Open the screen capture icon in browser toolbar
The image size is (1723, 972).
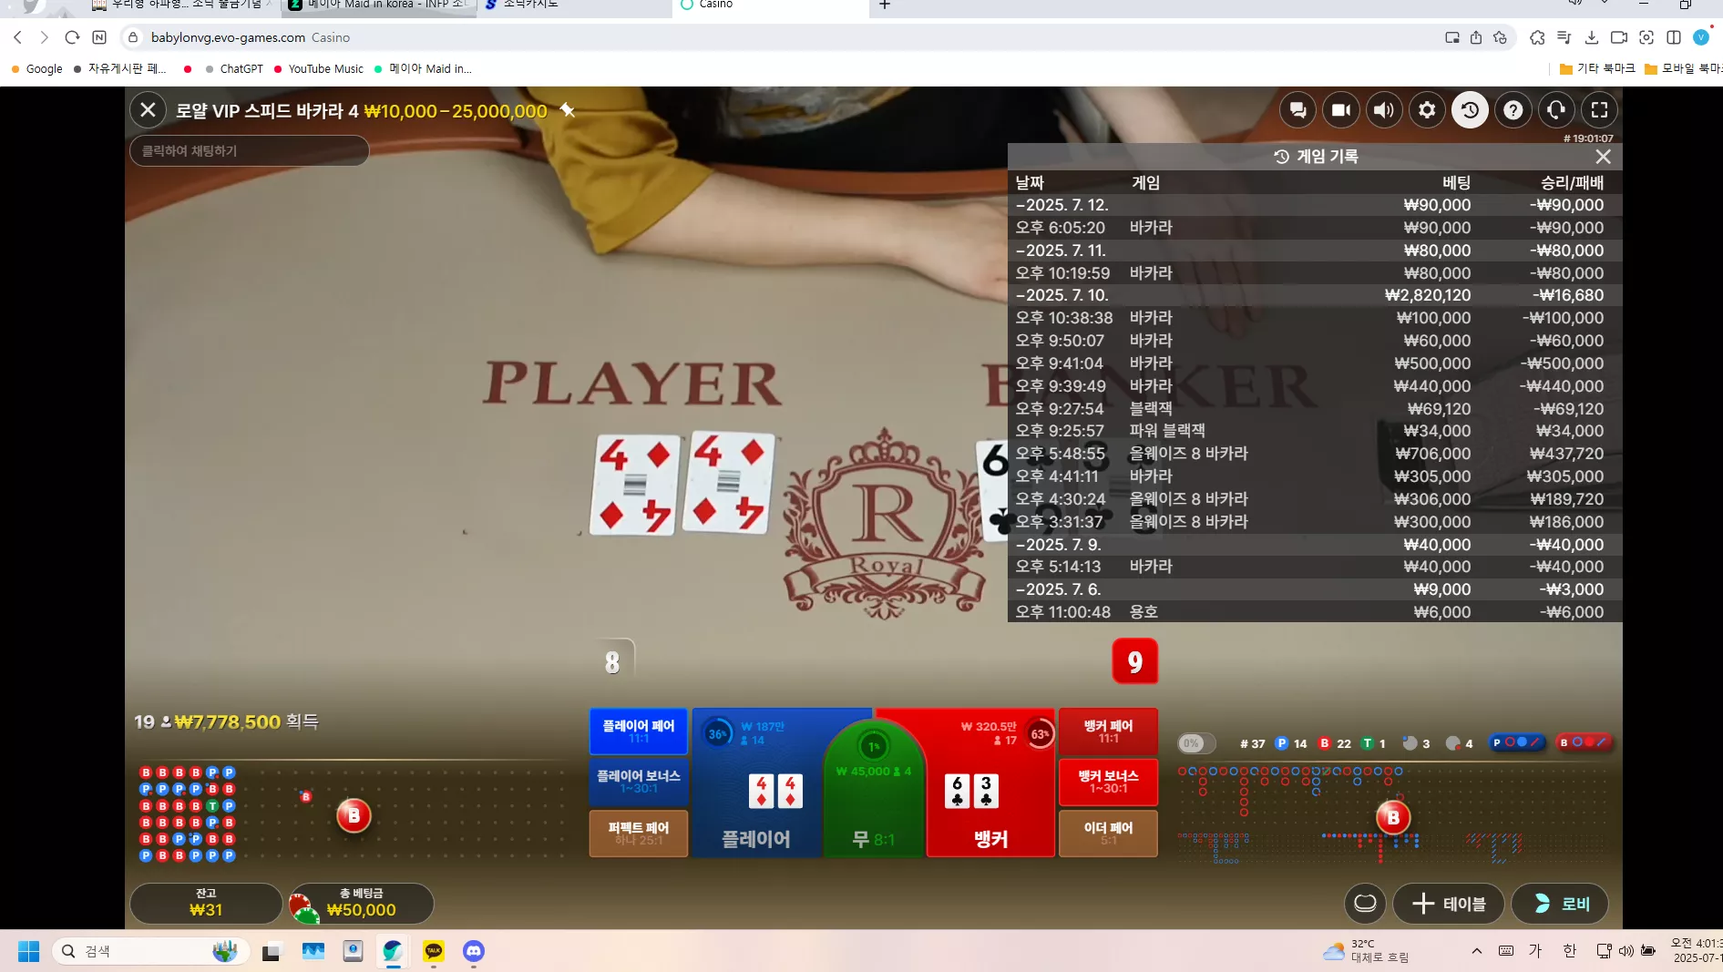tap(1646, 37)
